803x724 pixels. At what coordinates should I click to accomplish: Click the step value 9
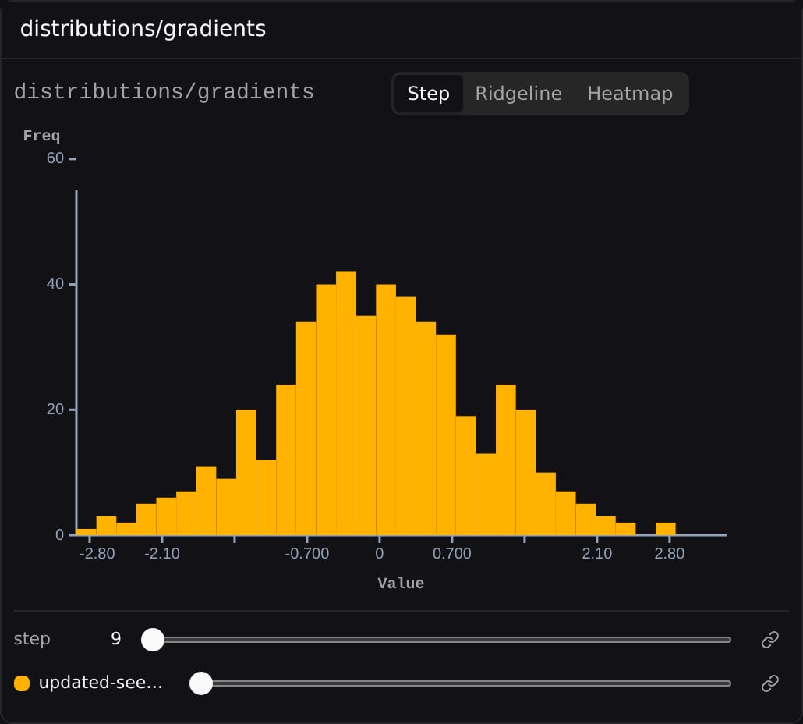[x=115, y=638]
